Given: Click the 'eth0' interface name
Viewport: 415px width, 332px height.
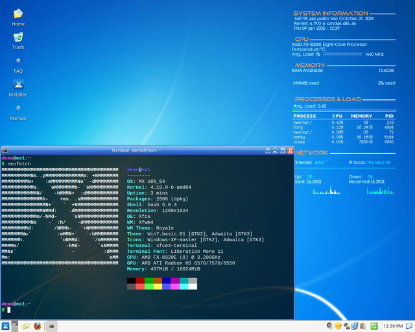Looking at the screenshot, I should point(319,163).
